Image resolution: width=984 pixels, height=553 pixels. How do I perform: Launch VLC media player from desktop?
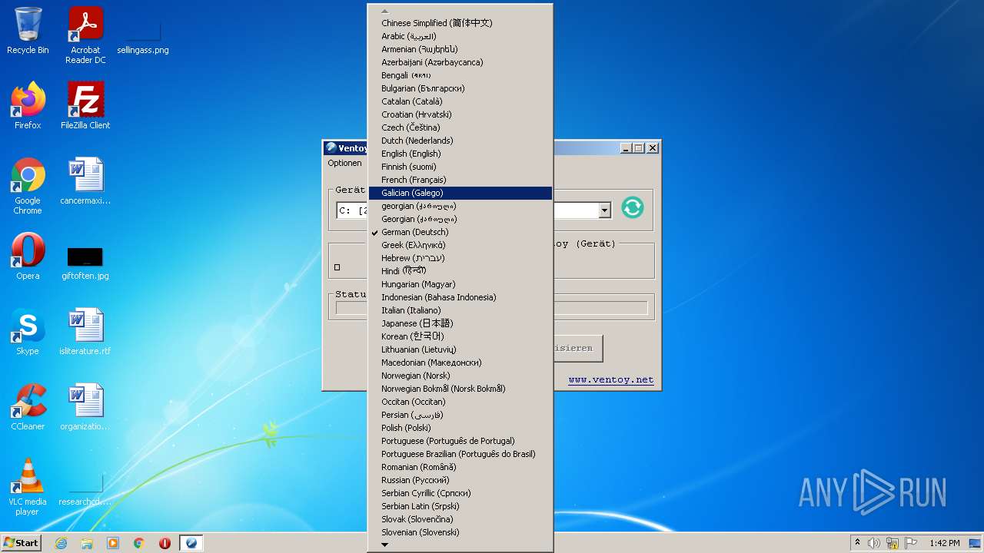(x=28, y=487)
